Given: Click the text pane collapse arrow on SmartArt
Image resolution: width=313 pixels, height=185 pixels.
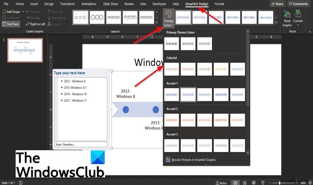Looking at the screenshot, I should (x=111, y=110).
